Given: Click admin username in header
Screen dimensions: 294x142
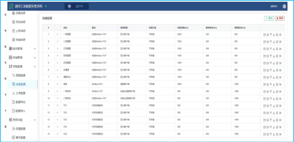Looking at the screenshot, I should point(274,6).
